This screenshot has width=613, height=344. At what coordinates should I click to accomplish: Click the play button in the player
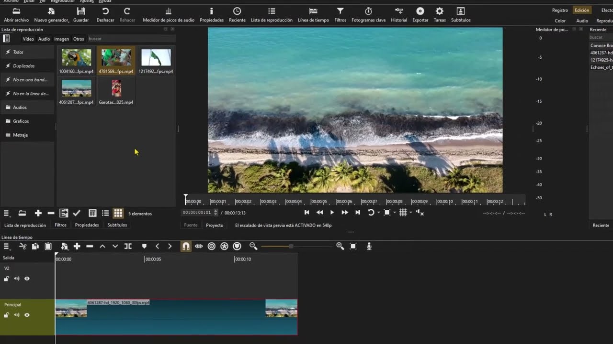[332, 213]
